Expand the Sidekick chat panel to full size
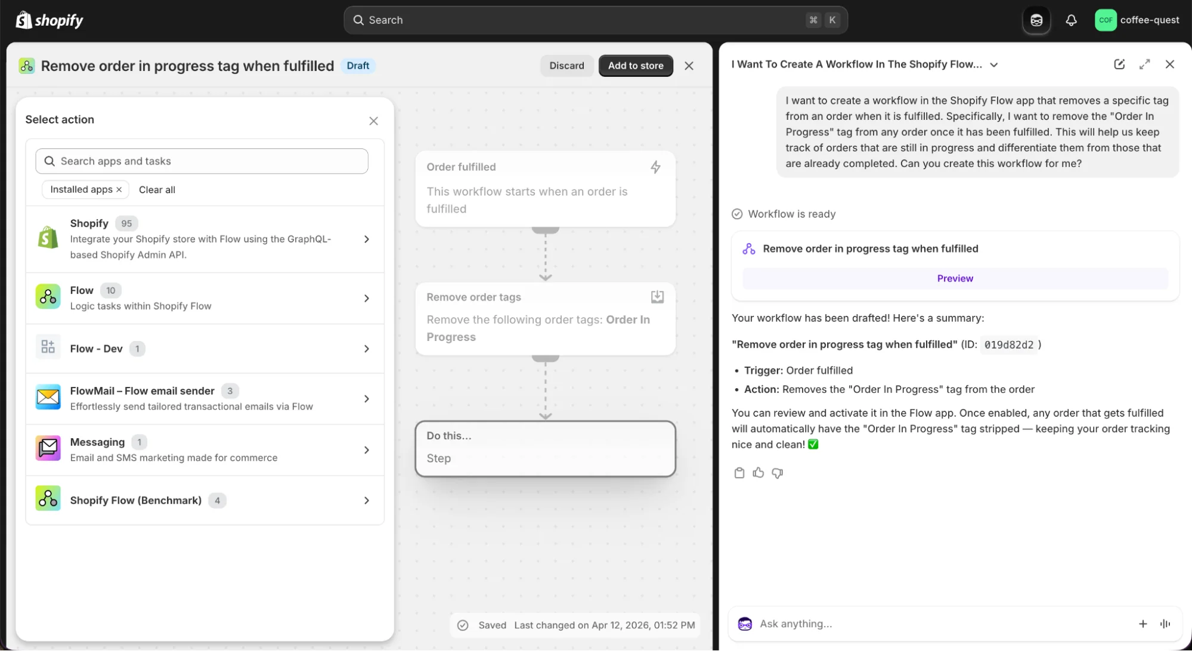Viewport: 1192px width, 651px height. pos(1144,64)
